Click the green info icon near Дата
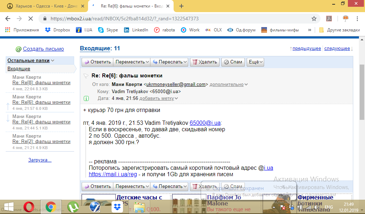Image resolution: width=365 pixels, height=214 pixels. point(86,98)
